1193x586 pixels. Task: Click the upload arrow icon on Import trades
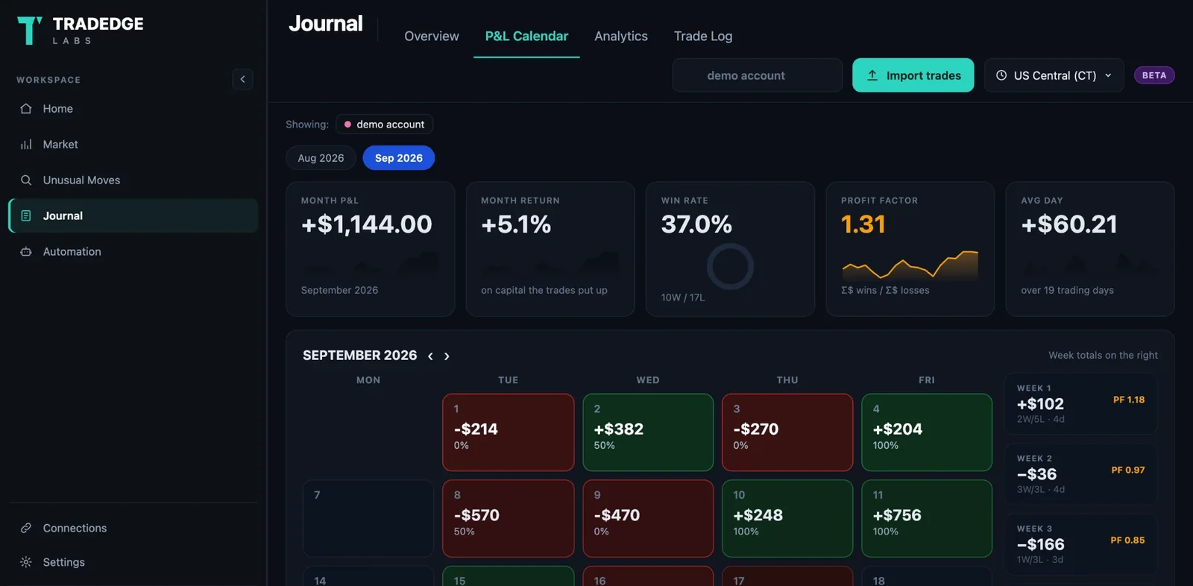tap(872, 75)
